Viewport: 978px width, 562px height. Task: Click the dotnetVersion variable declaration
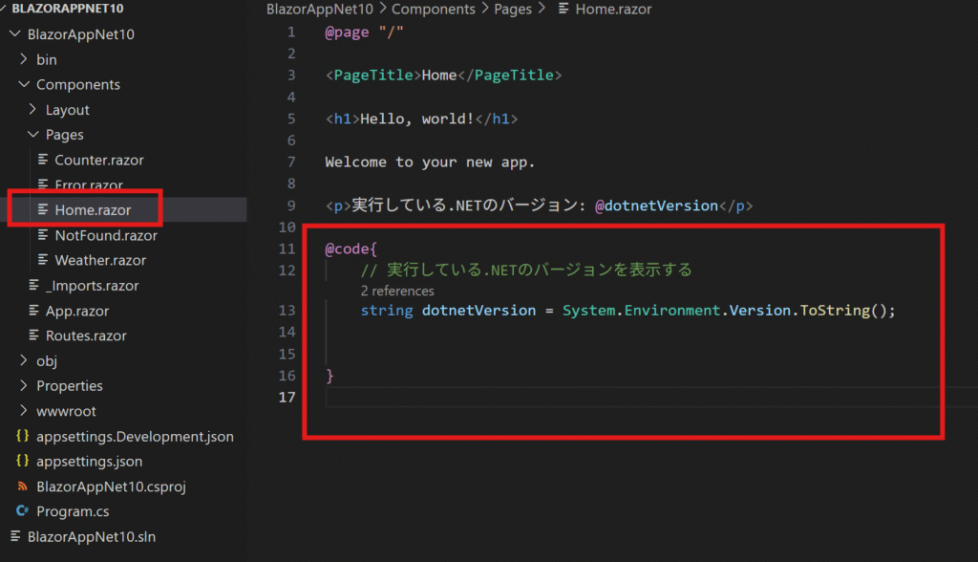[x=478, y=311]
